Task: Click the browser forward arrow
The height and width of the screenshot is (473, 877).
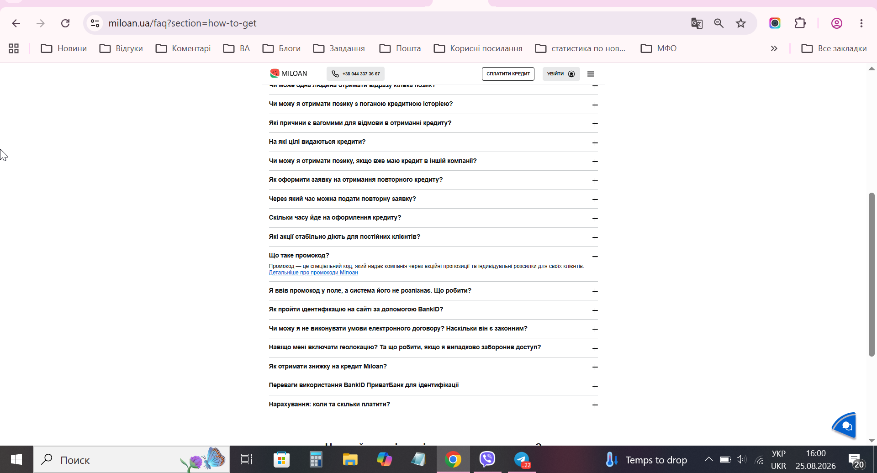Action: [x=41, y=23]
